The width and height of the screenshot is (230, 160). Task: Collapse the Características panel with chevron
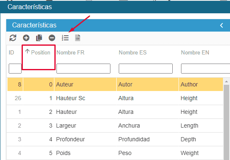222,25
